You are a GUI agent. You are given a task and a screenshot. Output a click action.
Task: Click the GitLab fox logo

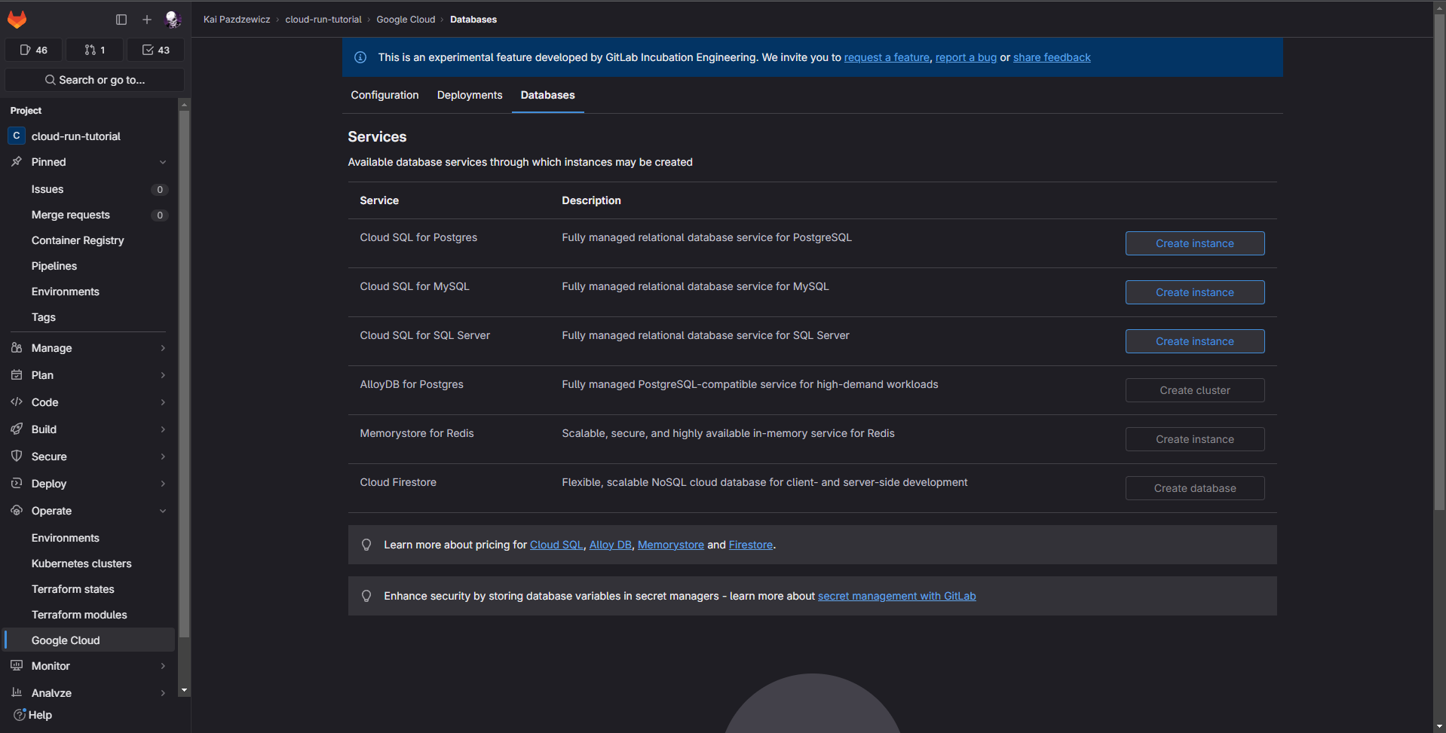(17, 20)
